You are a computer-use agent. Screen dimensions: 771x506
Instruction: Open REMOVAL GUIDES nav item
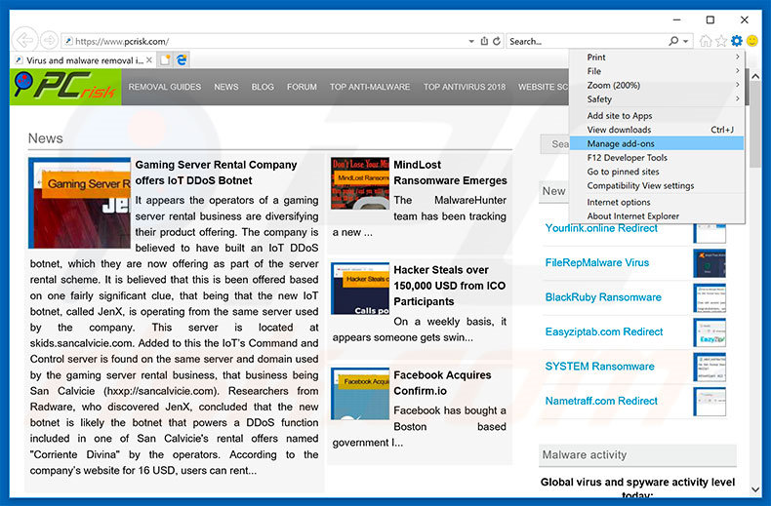[165, 87]
